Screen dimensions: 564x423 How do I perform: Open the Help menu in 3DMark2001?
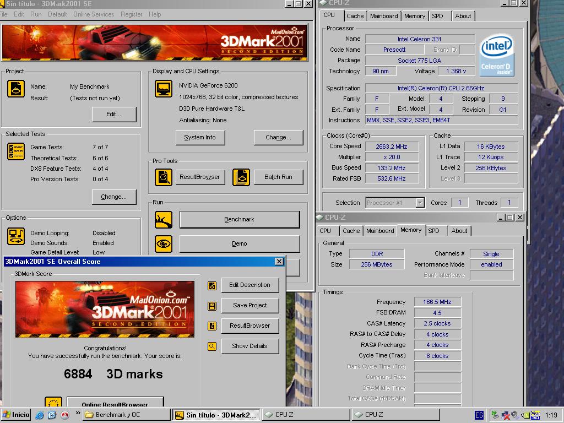155,14
